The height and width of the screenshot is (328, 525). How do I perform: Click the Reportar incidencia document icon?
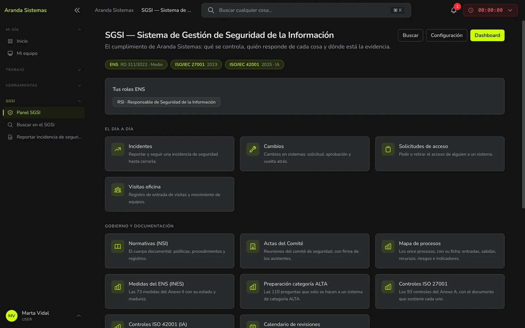[x=10, y=137]
